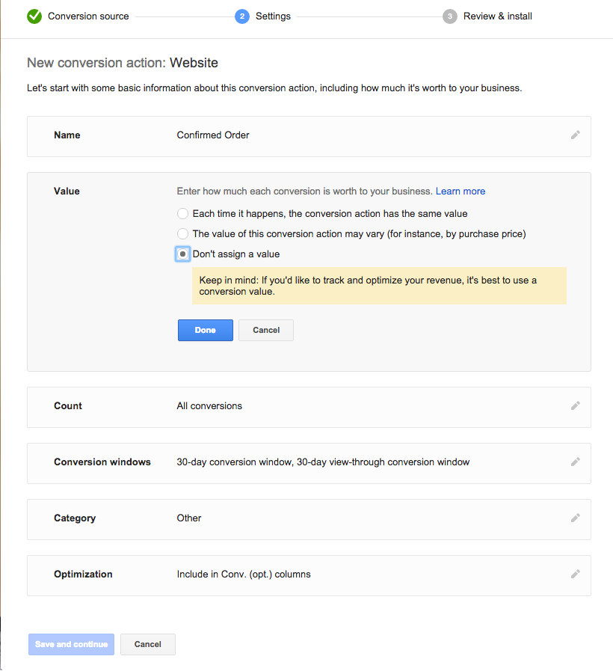Jump to Review & install step

[x=497, y=16]
